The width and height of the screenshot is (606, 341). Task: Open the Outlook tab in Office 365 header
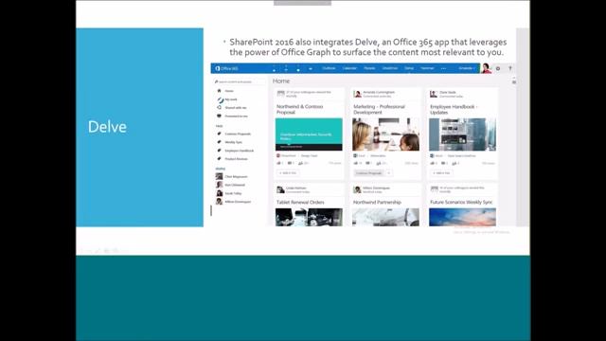[329, 68]
